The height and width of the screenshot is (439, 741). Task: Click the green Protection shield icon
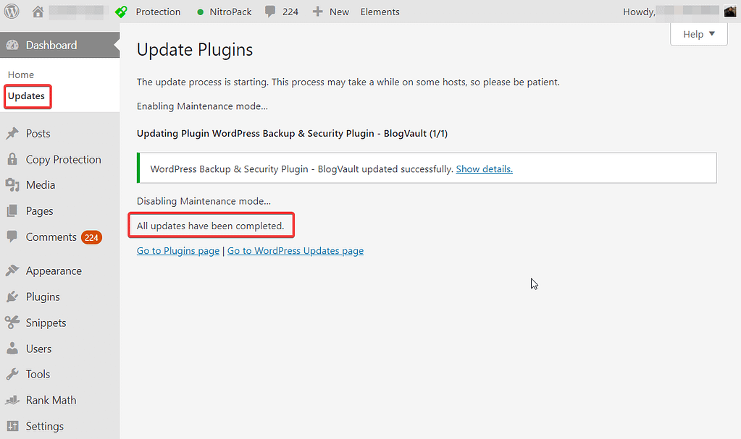tap(121, 12)
